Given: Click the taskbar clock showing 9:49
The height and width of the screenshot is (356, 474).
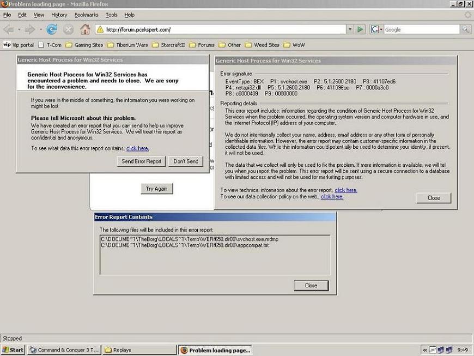Looking at the screenshot, I should pos(463,350).
